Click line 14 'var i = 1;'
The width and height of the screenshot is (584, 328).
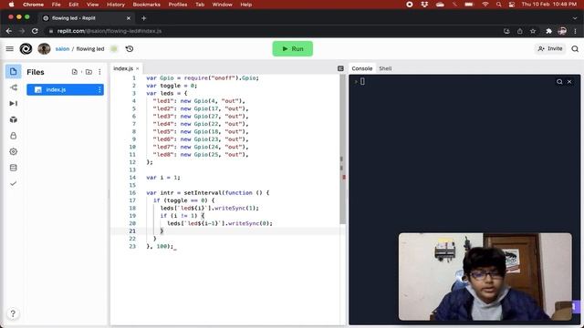[163, 178]
